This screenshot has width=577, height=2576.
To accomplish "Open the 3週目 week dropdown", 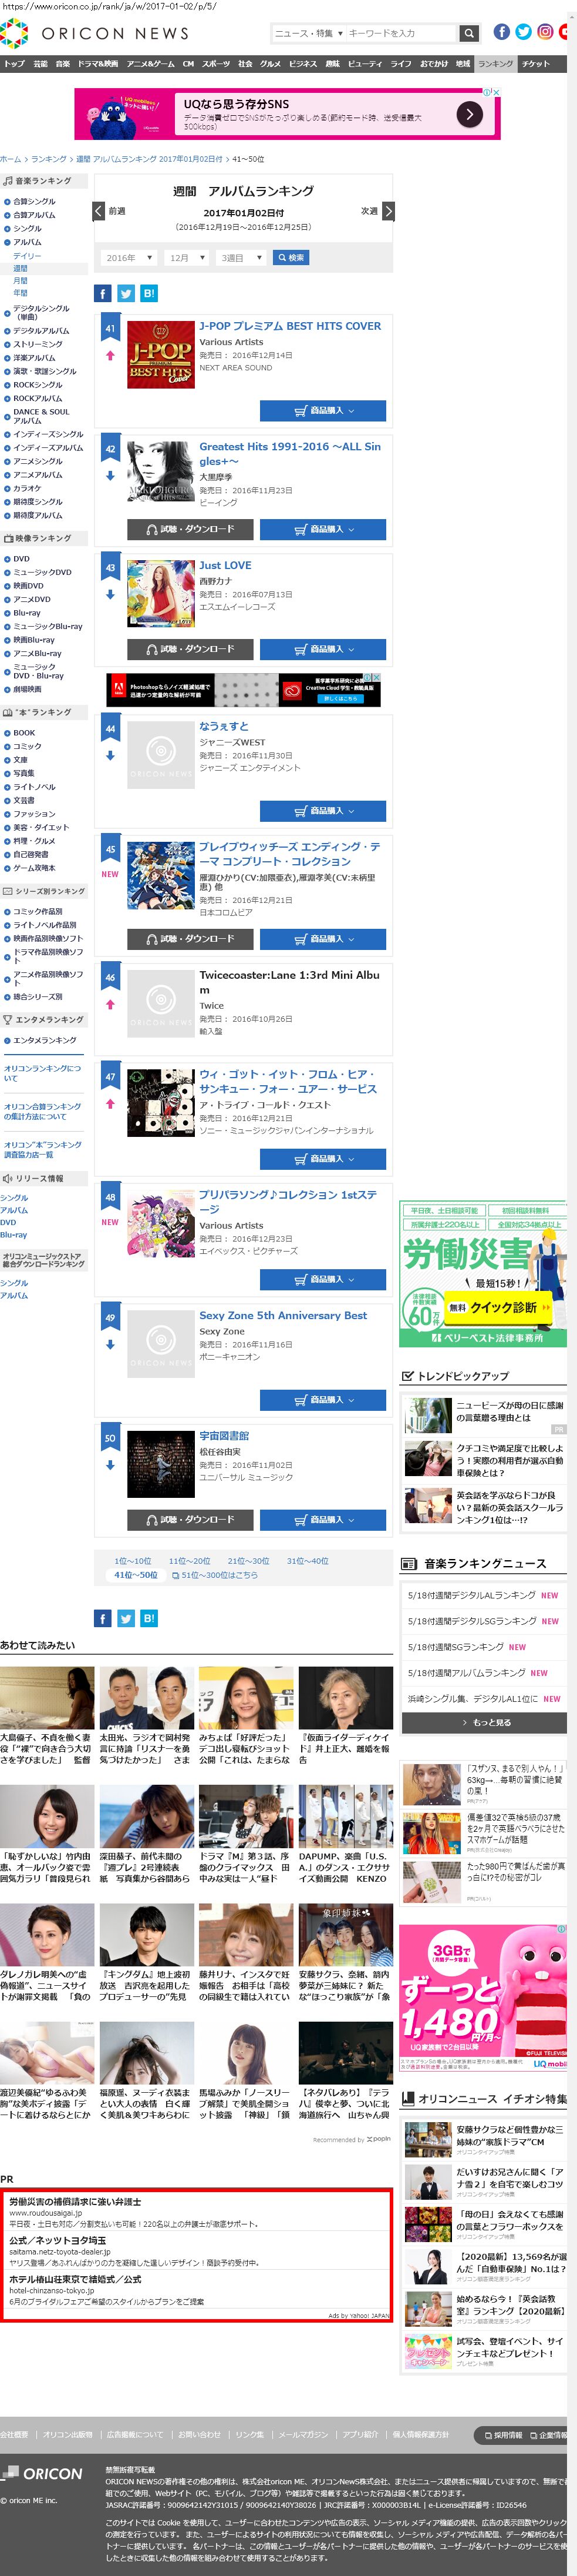I will point(242,258).
